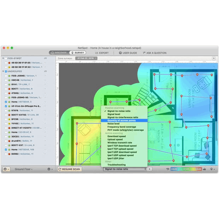Uncheck the HP-Print-0A-Officejet Pro network
Viewport: 219px width, 219px height.
(6, 106)
